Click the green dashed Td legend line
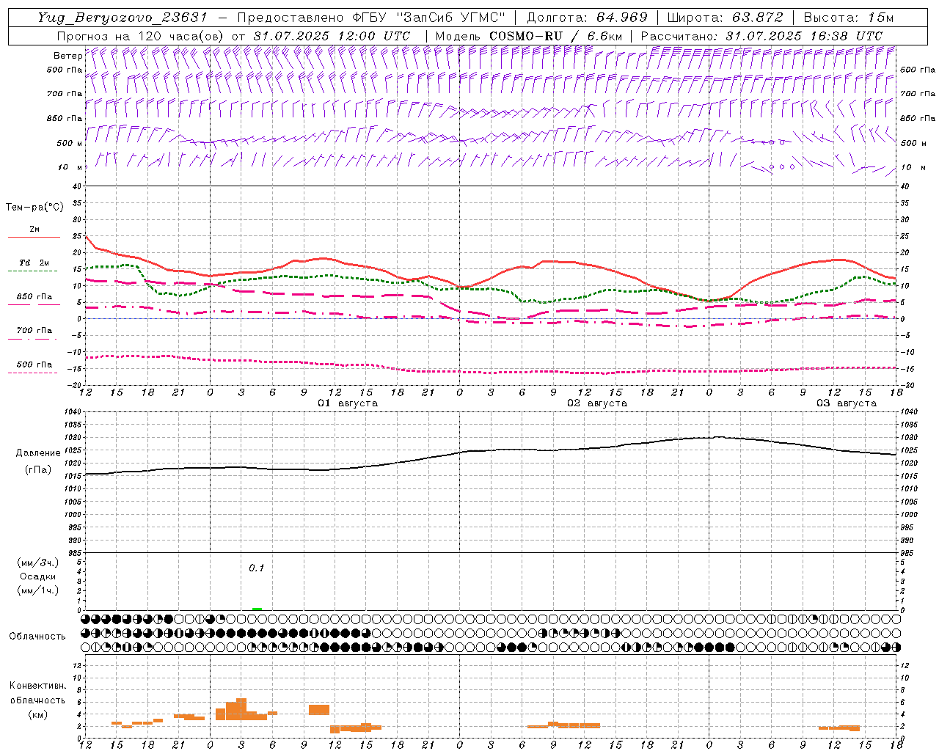The width and height of the screenshot is (939, 751). pyautogui.click(x=33, y=271)
